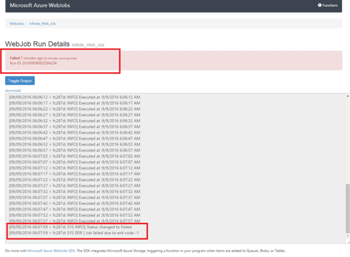The height and width of the screenshot is (257, 350).
Task: Click log line executed at 6:06:32 AM
Action: click(x=74, y=121)
